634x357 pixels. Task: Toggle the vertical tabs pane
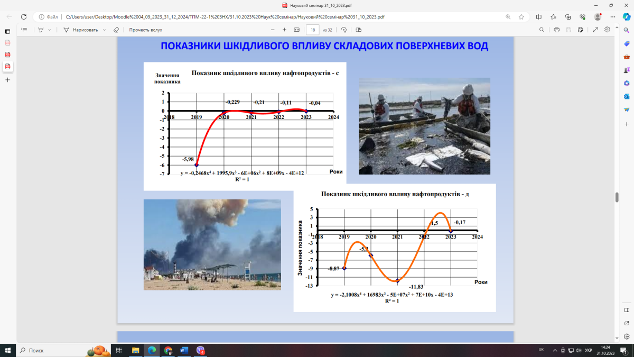[7, 31]
